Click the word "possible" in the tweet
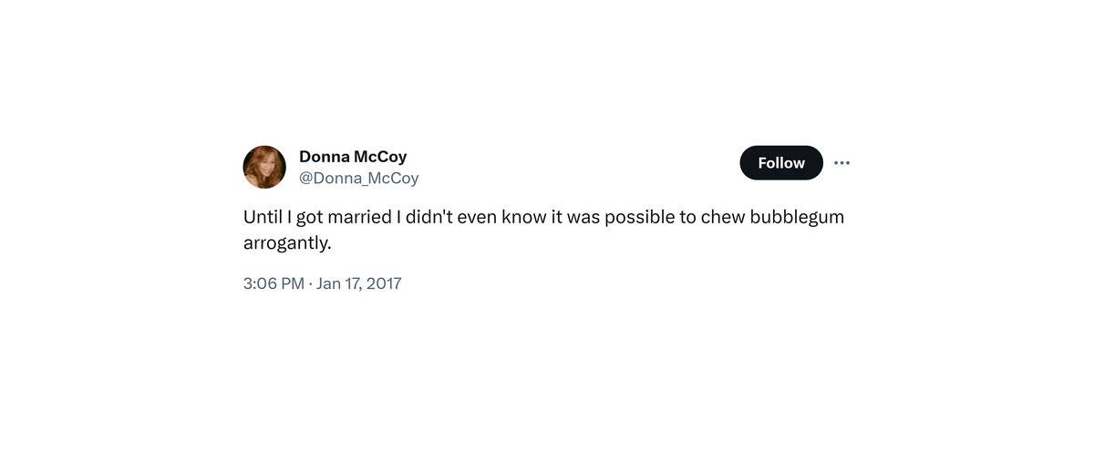Image resolution: width=1094 pixels, height=463 pixels. 639,218
